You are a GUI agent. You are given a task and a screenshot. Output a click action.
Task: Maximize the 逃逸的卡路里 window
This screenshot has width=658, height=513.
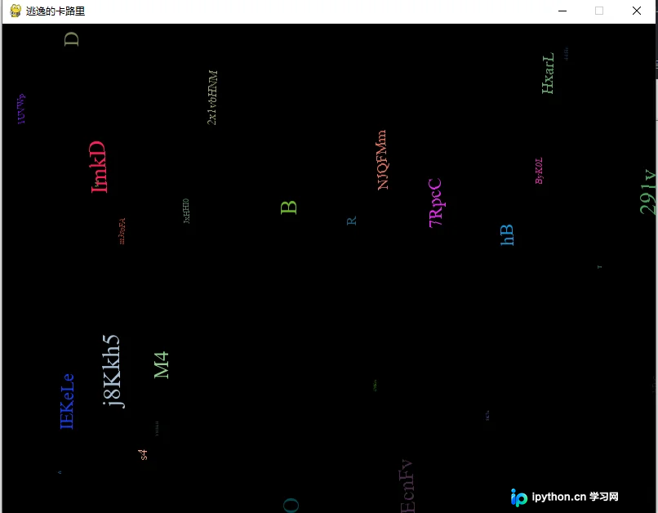pos(599,11)
